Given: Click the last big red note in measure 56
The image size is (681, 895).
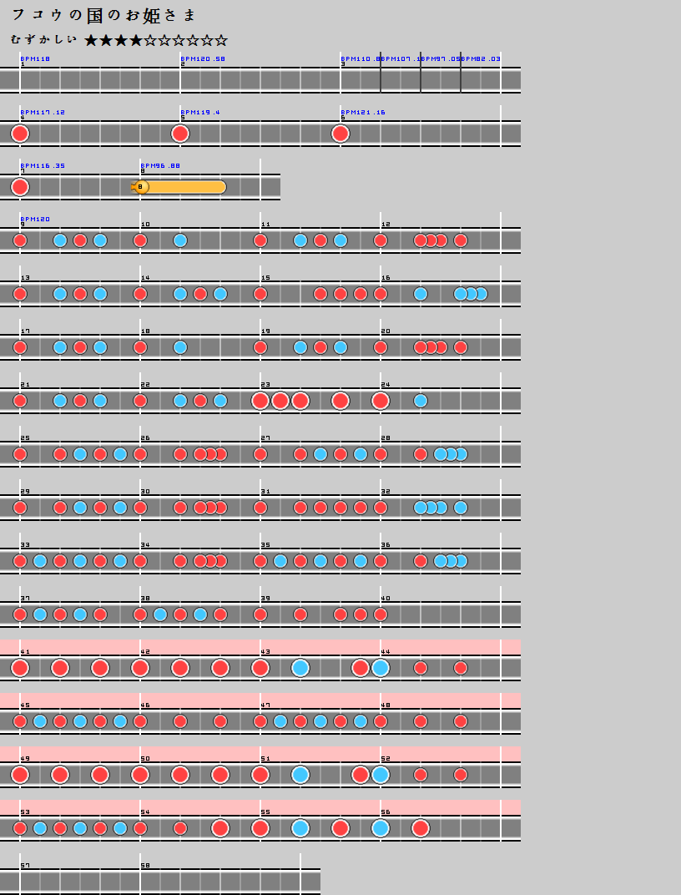Looking at the screenshot, I should tap(421, 828).
